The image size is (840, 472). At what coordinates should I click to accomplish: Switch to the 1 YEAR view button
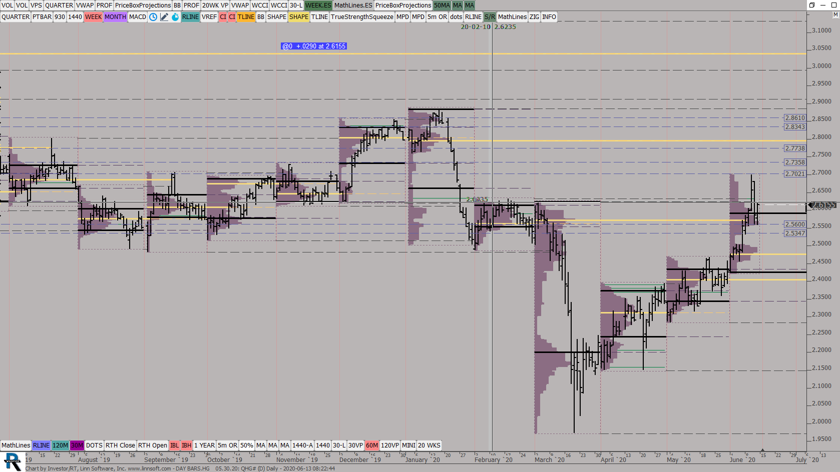[205, 445]
